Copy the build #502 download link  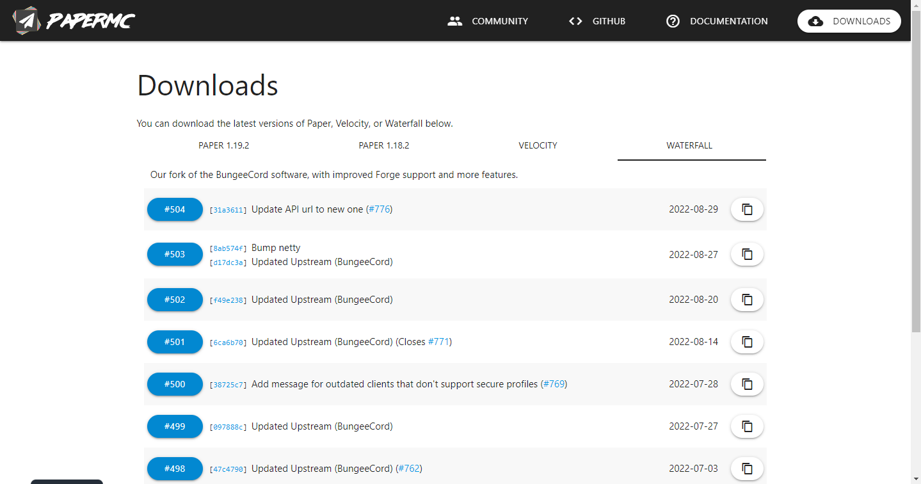coord(746,299)
